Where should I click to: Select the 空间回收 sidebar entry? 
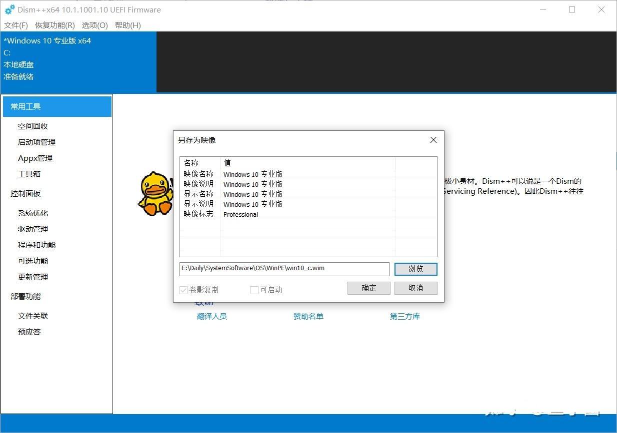pos(32,126)
